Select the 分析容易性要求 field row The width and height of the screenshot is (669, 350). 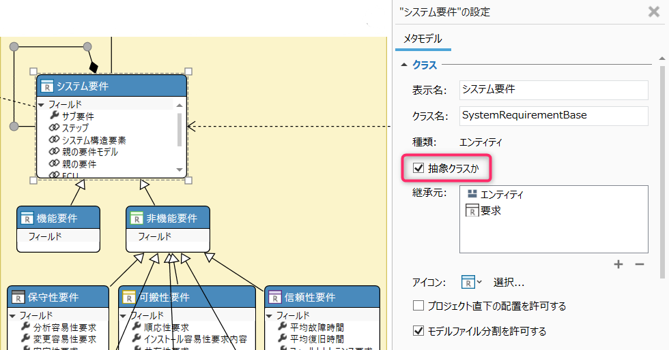[x=59, y=327]
